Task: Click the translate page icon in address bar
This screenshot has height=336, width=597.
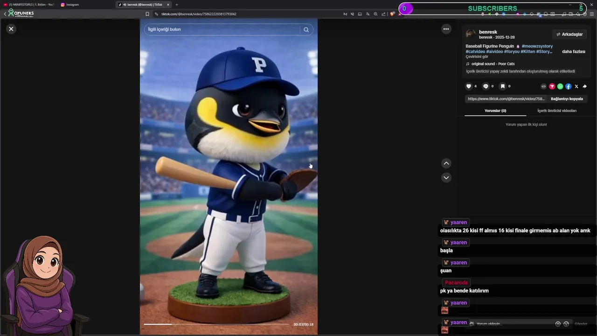Action: point(368,14)
